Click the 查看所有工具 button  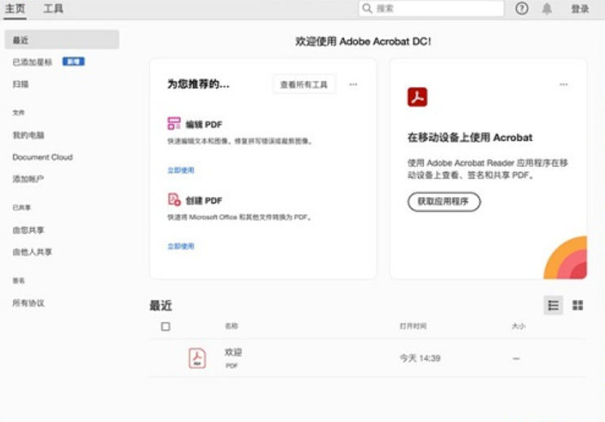304,85
